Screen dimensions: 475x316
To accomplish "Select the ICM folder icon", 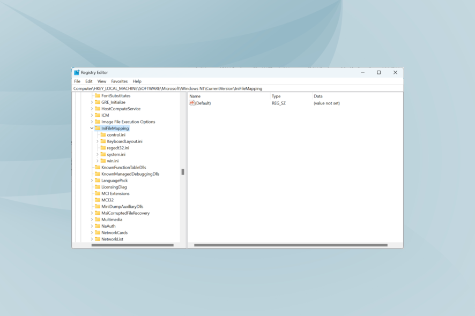I will pos(98,115).
